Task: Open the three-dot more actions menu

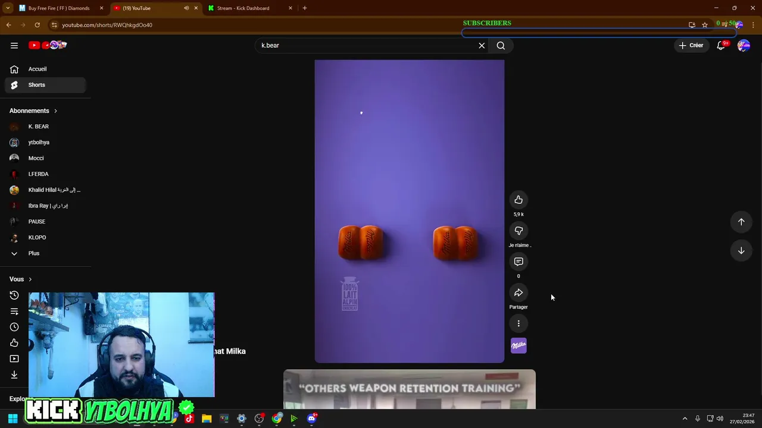Action: coord(519,323)
